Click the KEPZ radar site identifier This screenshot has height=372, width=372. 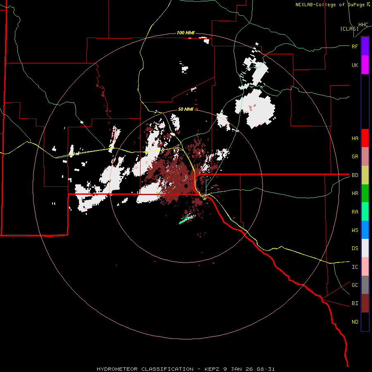tap(212, 369)
